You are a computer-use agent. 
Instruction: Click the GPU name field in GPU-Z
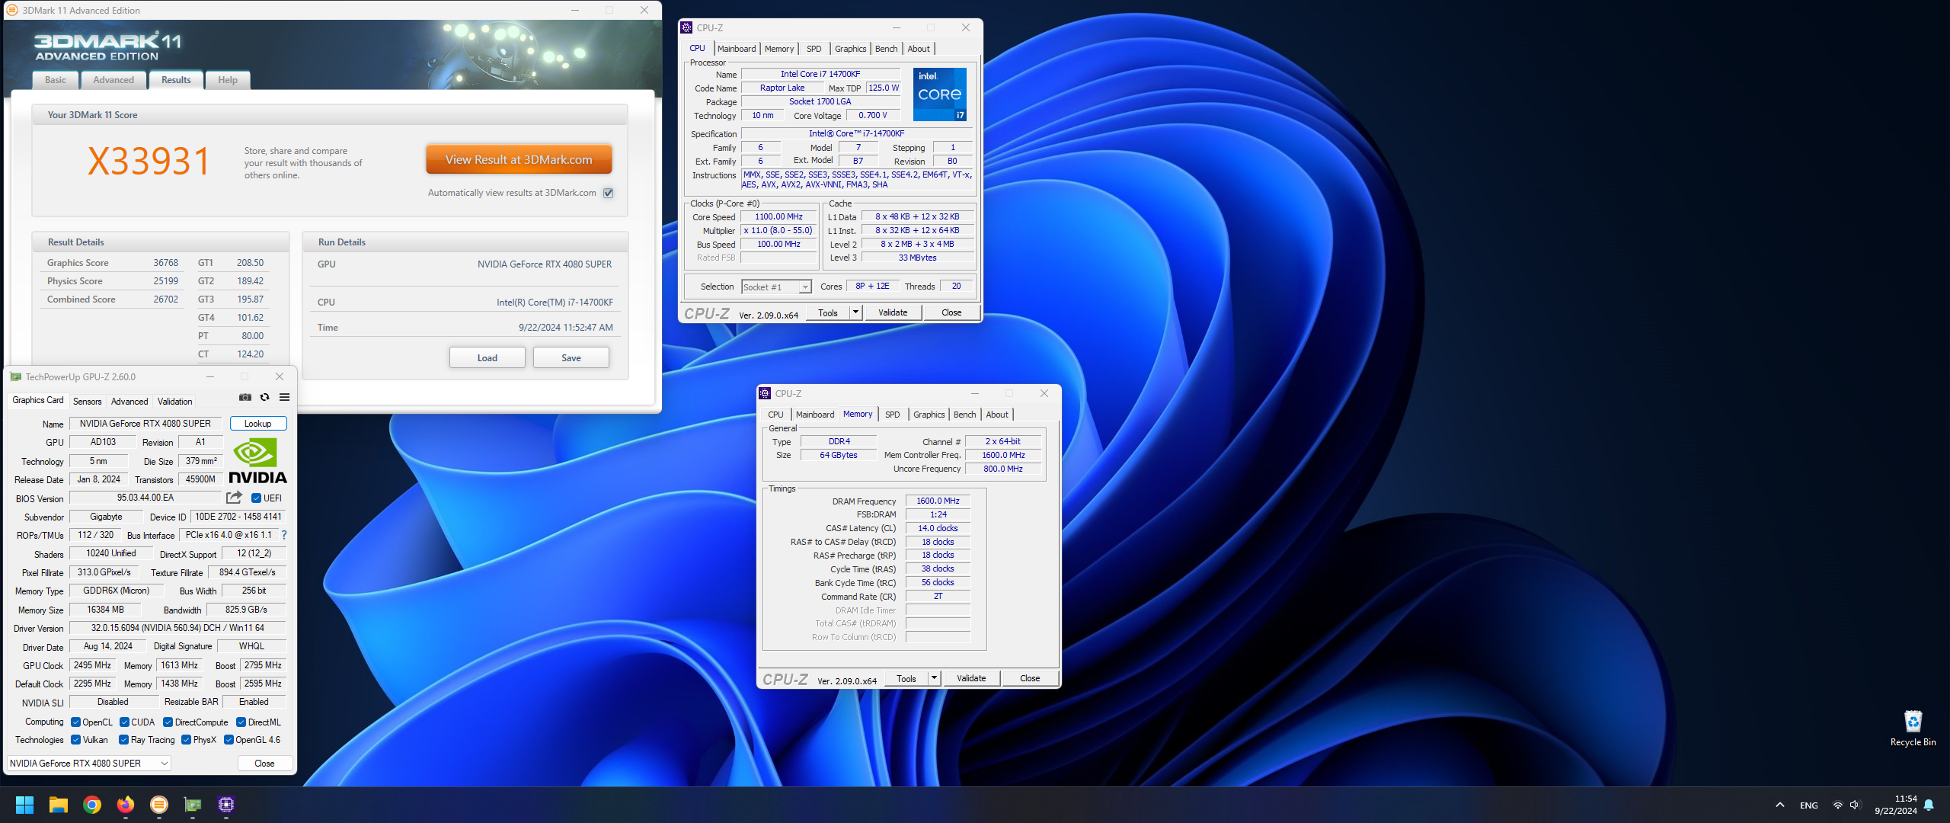145,424
